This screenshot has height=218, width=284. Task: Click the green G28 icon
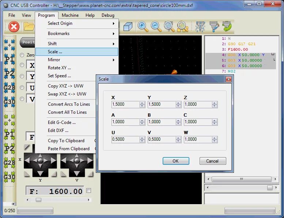click(x=10, y=163)
